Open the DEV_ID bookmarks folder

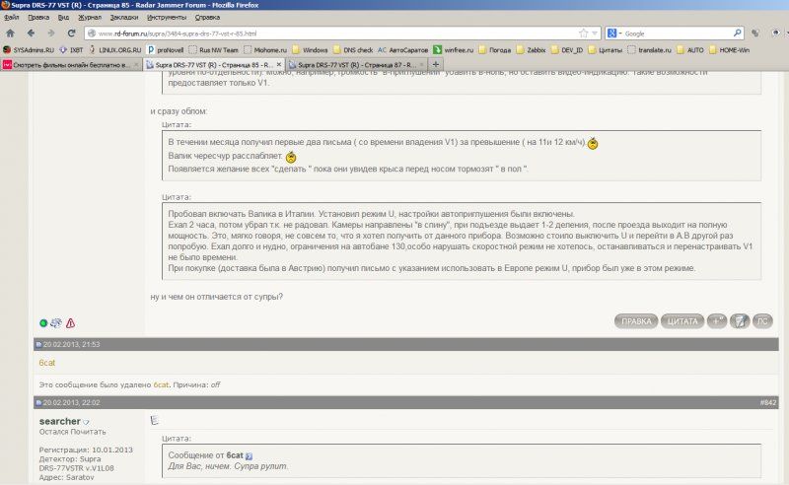tap(567, 50)
